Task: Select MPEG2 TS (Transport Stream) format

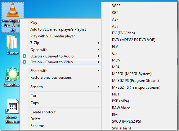Action: click(136, 87)
